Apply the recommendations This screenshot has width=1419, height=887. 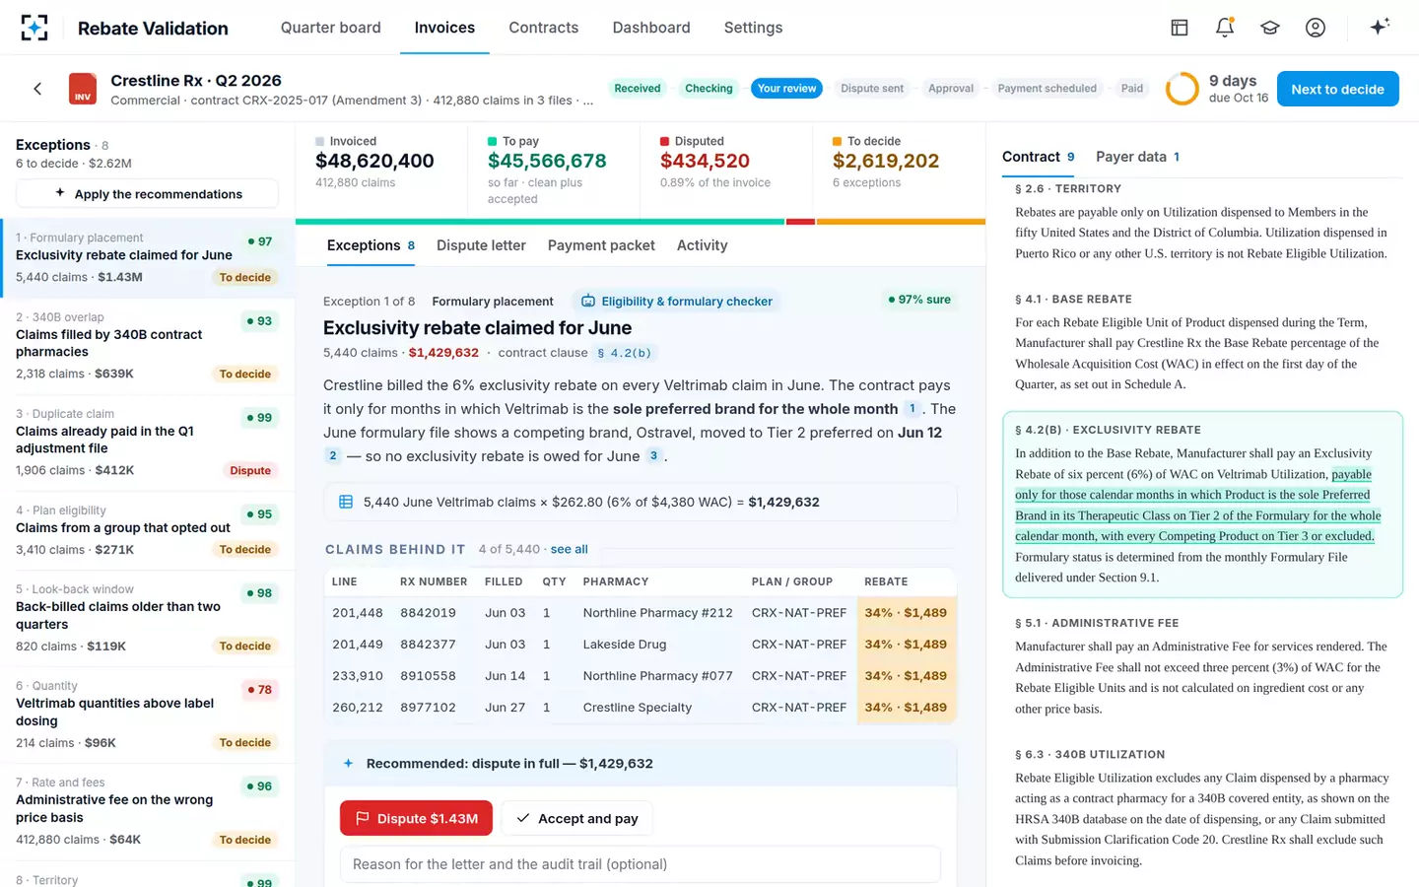148,194
